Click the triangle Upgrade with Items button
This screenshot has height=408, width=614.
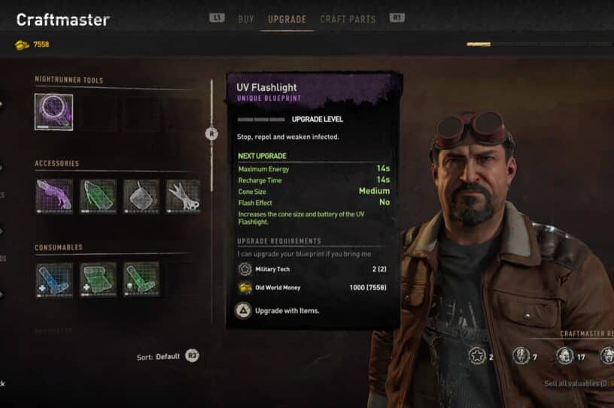[277, 311]
